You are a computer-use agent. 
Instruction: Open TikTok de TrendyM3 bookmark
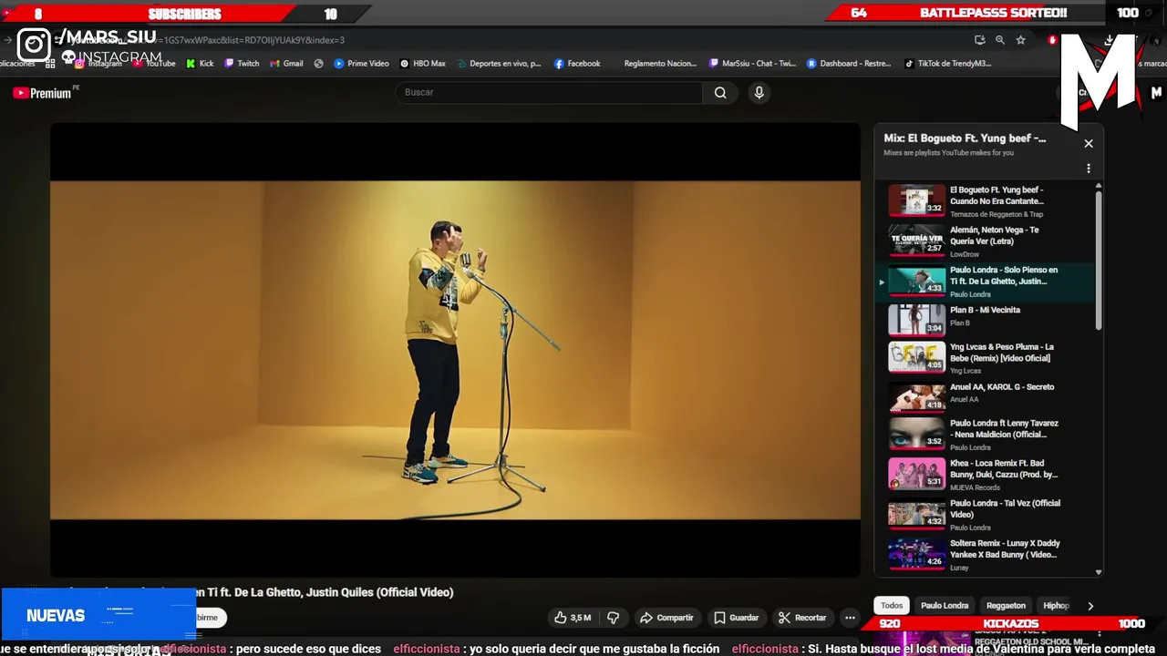[x=947, y=64]
